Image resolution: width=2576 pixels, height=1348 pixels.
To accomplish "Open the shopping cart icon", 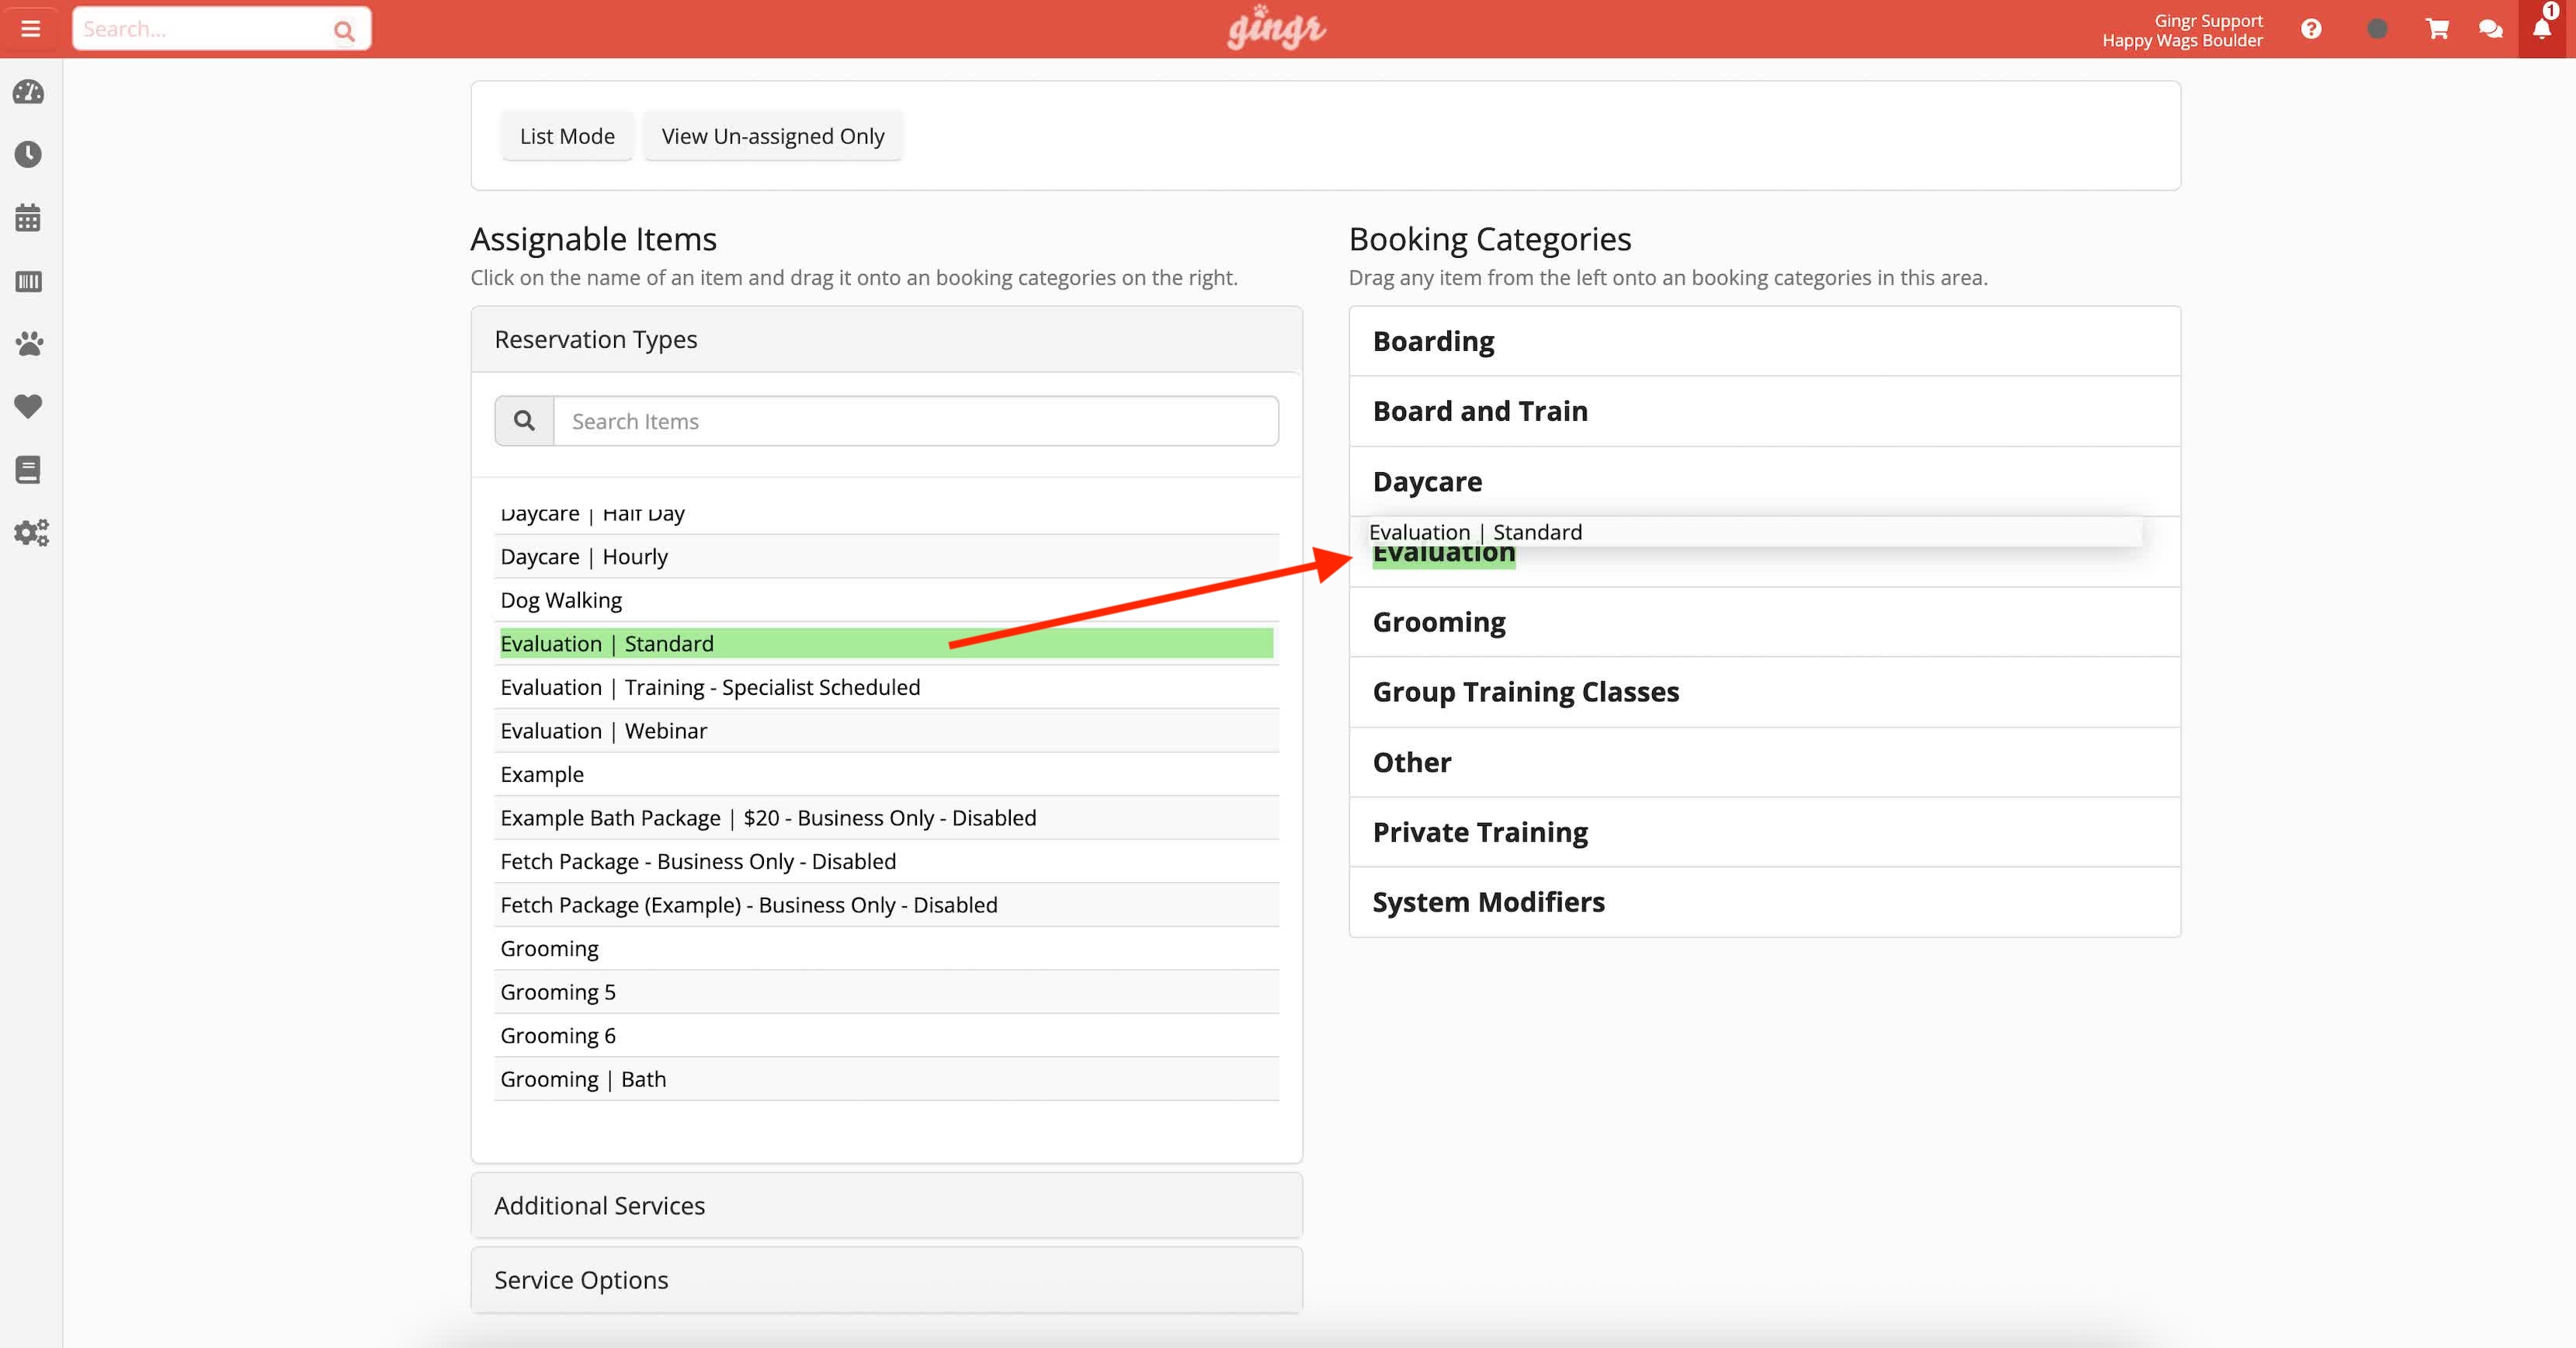I will (2437, 29).
